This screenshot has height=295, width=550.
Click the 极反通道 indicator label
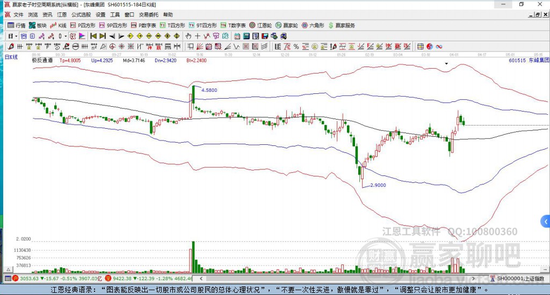coord(42,60)
